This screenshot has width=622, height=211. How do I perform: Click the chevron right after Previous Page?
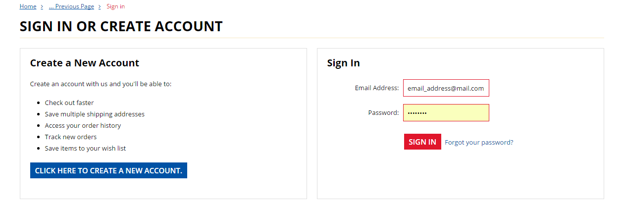click(100, 6)
